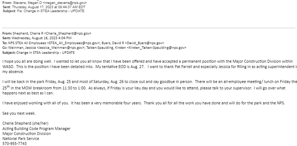Viewport: 297px width, 146px height.
Task: Click megan_stevens@nps.gov email address
Action: point(65,3)
